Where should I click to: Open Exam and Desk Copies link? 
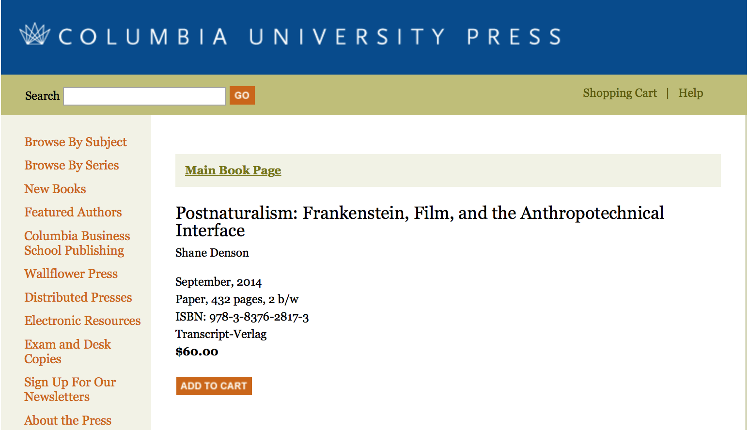pos(67,352)
